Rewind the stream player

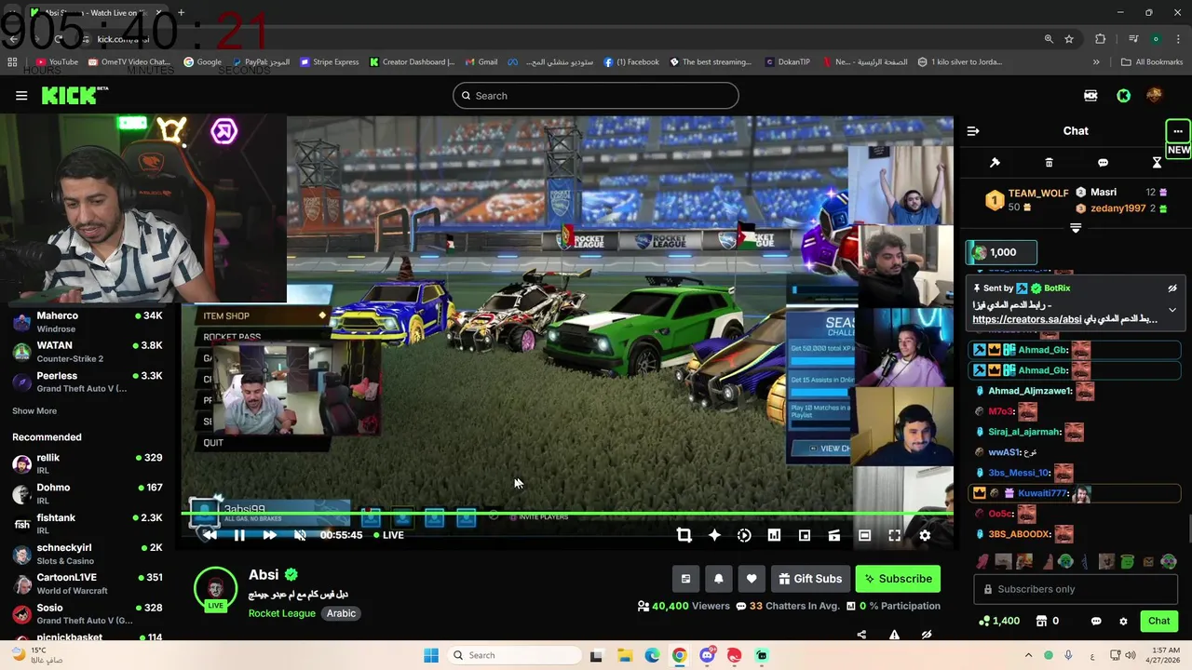click(210, 535)
